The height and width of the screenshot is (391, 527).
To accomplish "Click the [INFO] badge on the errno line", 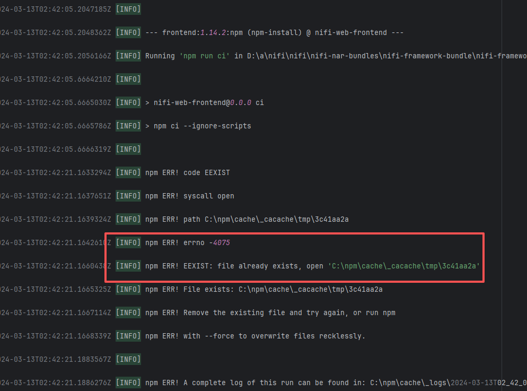I will [x=128, y=242].
